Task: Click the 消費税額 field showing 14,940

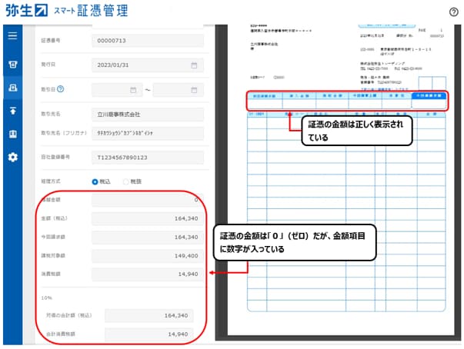Action: coord(147,272)
